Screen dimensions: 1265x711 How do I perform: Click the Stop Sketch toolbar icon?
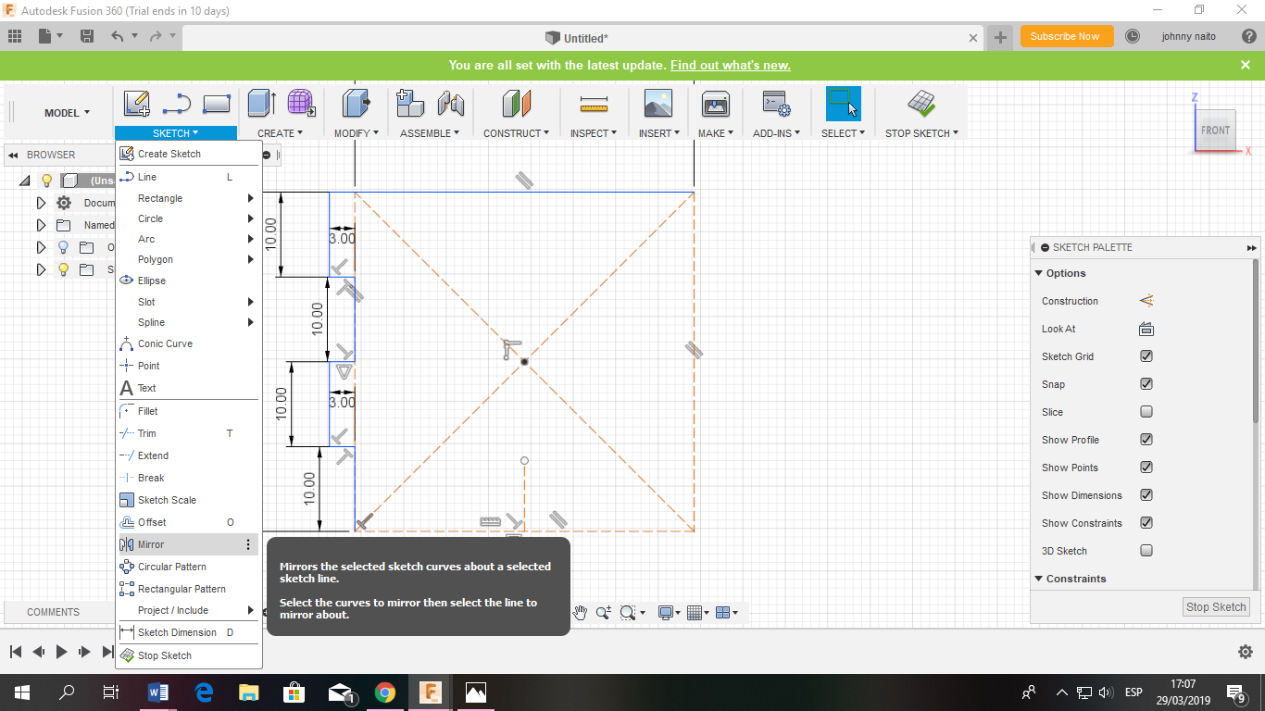click(921, 104)
